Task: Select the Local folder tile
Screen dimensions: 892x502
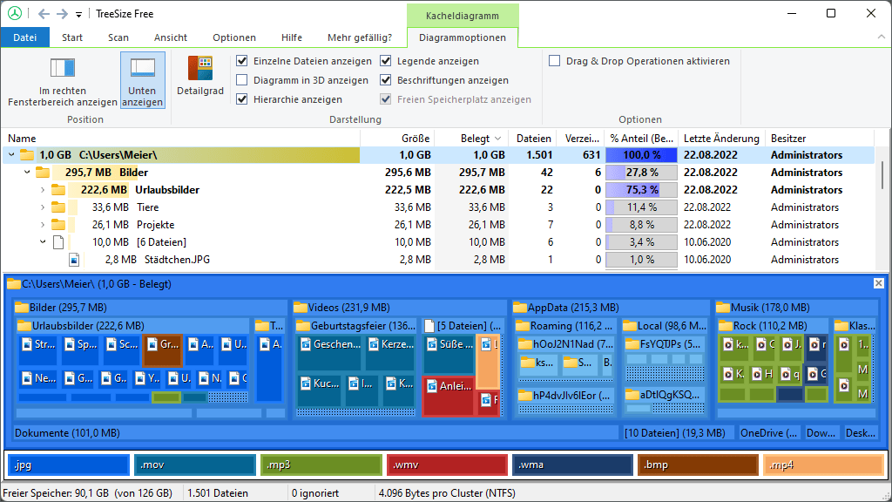Action: coord(665,326)
